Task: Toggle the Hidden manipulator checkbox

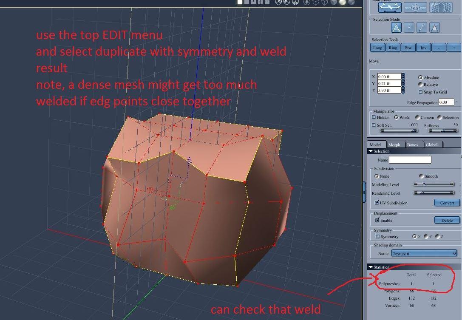Action: point(374,117)
